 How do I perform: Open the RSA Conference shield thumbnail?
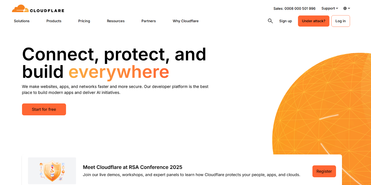pos(52,171)
